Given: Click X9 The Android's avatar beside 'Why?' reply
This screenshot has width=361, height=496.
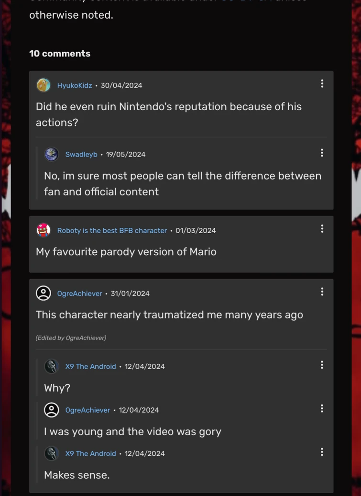Looking at the screenshot, I should tap(52, 366).
